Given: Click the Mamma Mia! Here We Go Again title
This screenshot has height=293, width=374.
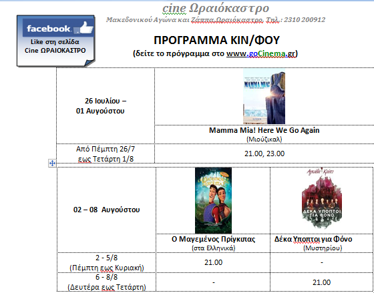Looking at the screenshot, I should 264,130.
